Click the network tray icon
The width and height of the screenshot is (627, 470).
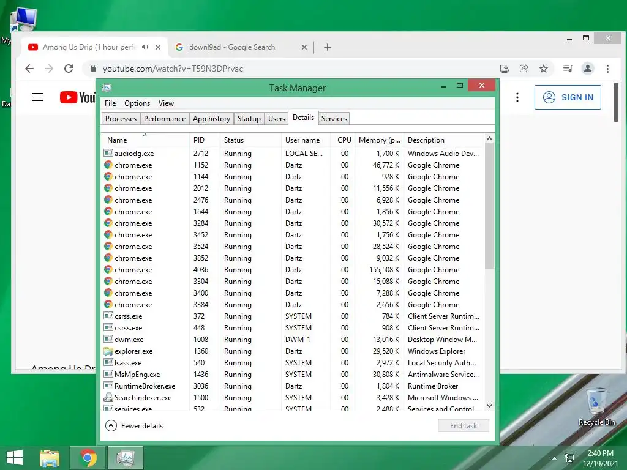point(569,458)
